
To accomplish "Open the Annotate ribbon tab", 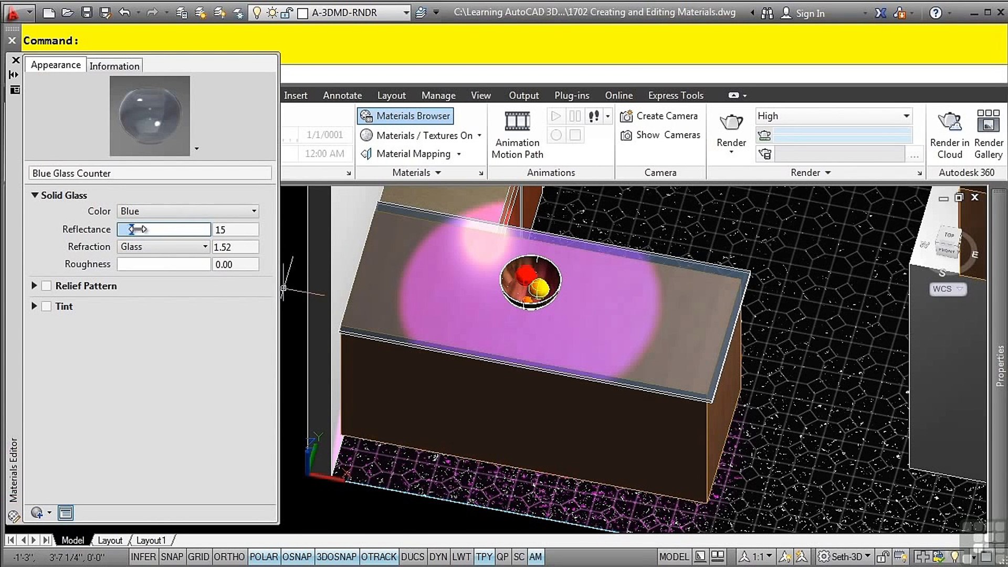I will 342,96.
